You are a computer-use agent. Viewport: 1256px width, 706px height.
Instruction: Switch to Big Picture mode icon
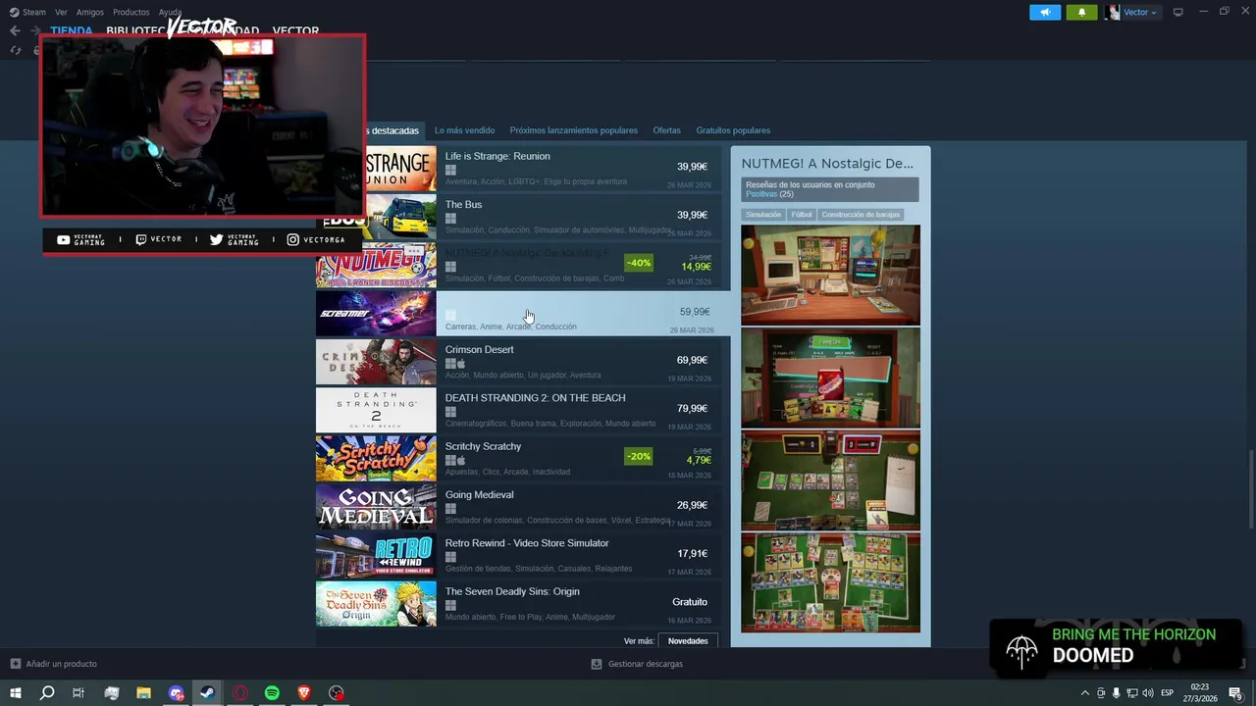coord(1177,12)
